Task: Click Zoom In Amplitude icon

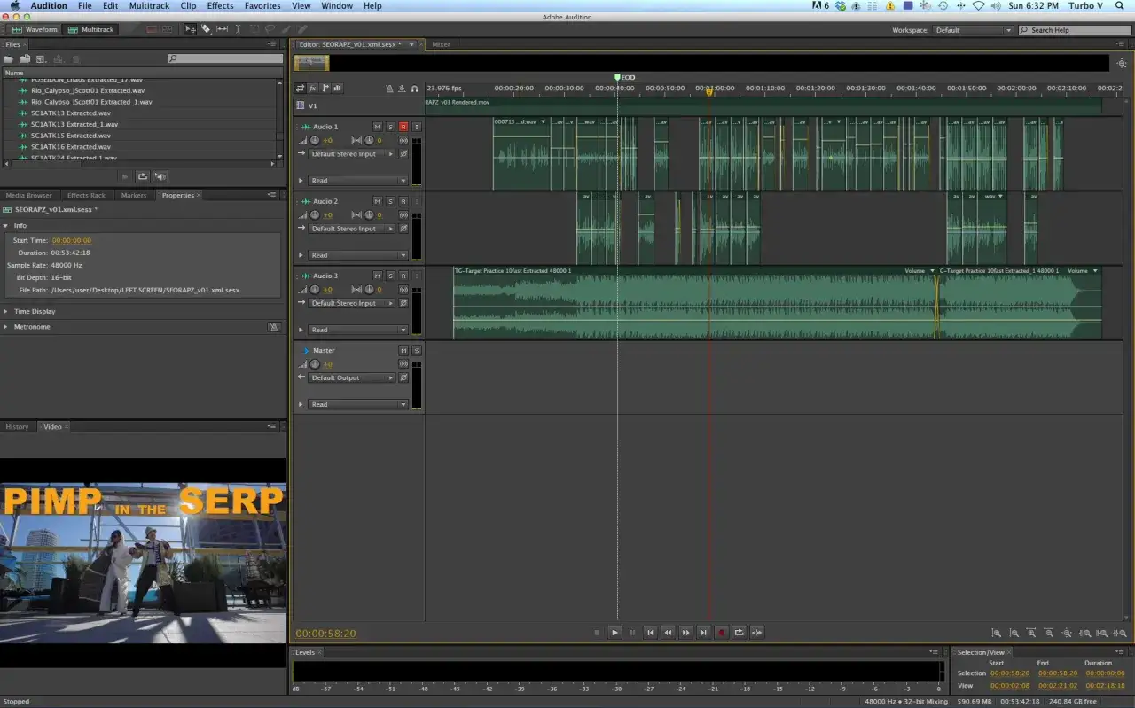Action: click(x=997, y=633)
